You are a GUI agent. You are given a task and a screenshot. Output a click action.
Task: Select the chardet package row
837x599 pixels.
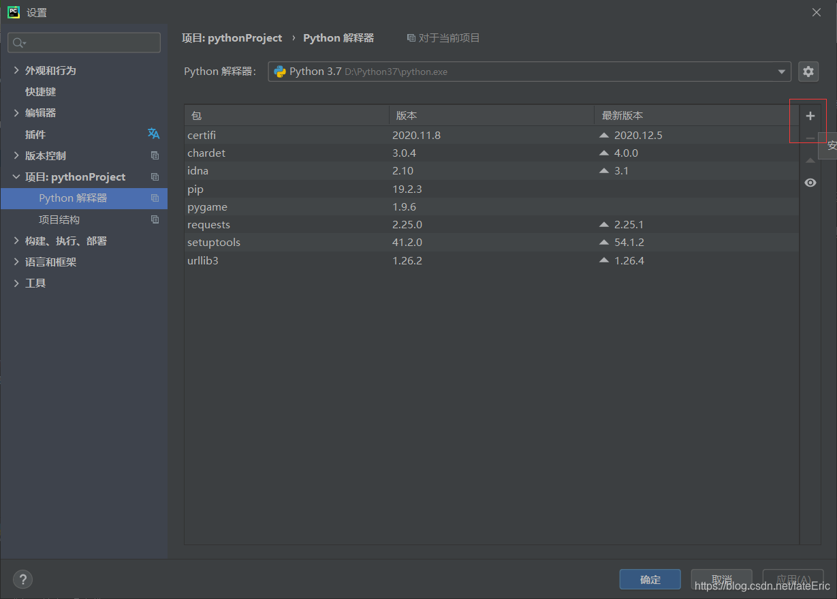pos(492,153)
